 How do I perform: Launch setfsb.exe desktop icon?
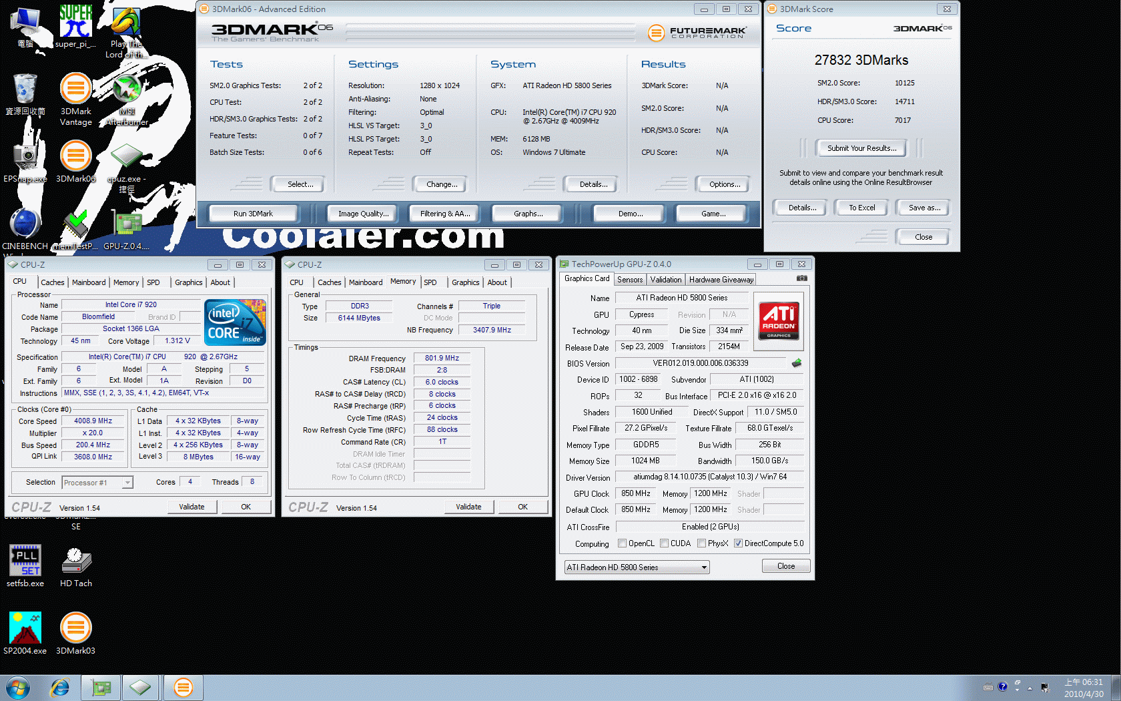tap(25, 565)
